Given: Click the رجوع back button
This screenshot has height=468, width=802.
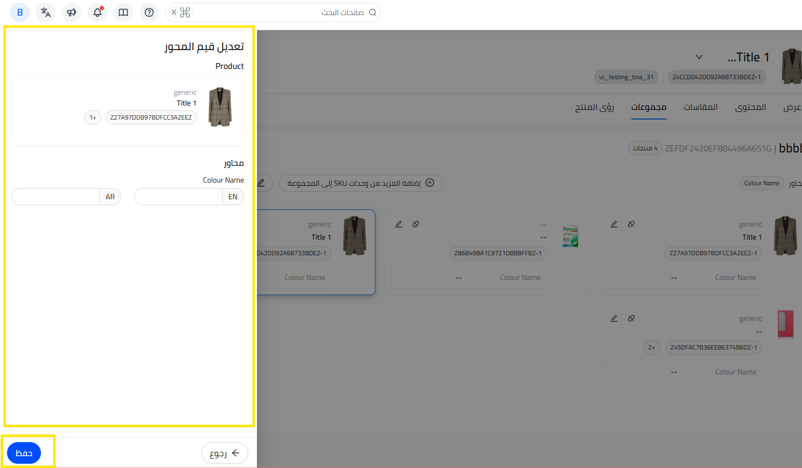Looking at the screenshot, I should [x=225, y=453].
